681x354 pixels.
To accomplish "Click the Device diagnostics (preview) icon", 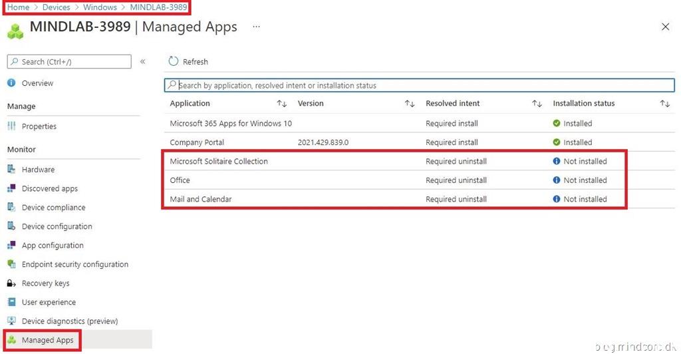I will tap(11, 321).
